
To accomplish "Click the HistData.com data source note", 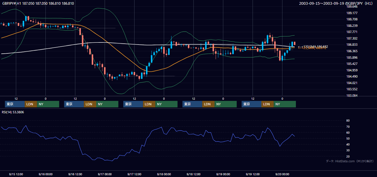I will [350, 161].
